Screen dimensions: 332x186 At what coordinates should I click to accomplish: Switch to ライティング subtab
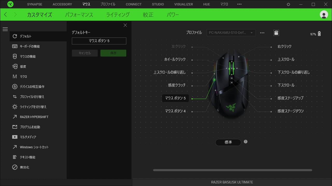(118, 14)
